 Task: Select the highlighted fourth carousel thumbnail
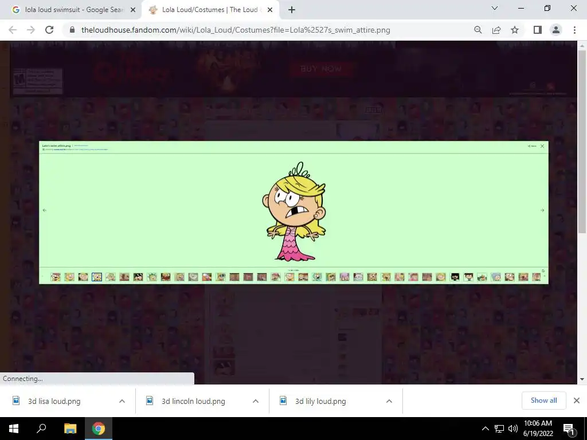tap(97, 277)
